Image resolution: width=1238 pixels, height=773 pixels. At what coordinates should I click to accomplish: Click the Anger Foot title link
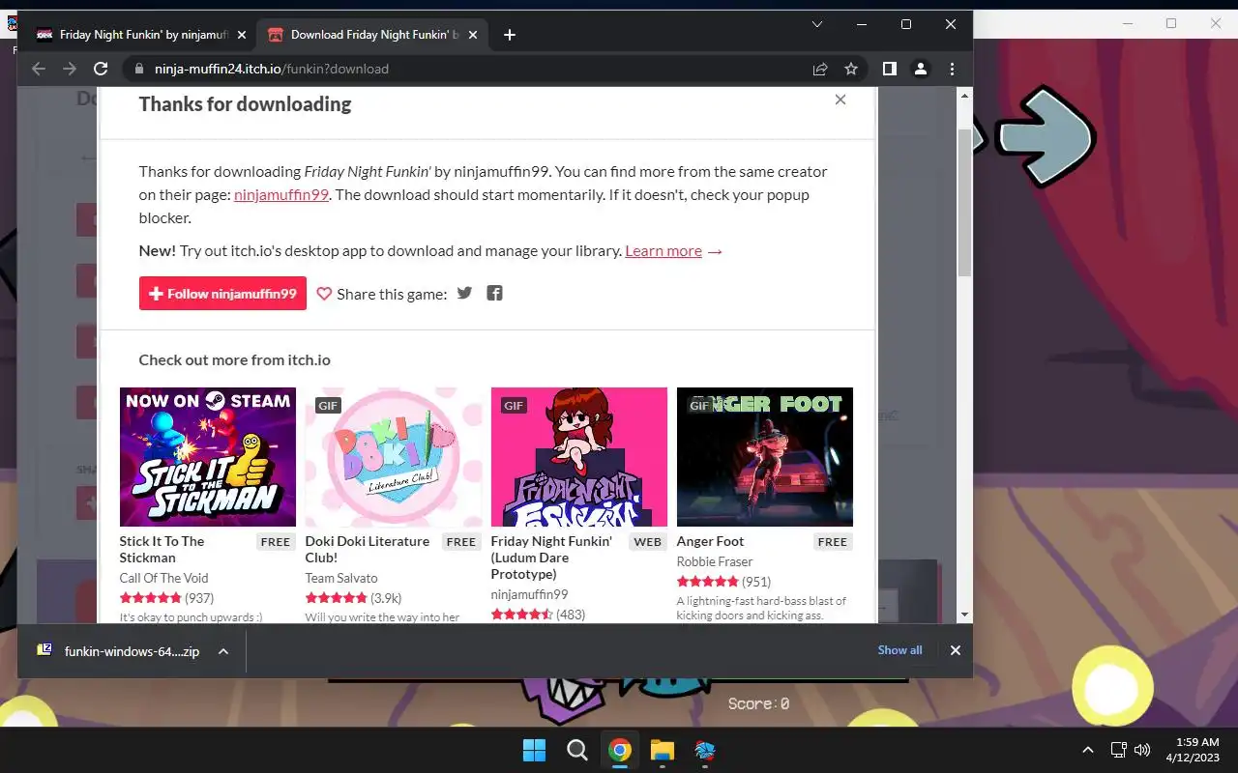click(710, 541)
